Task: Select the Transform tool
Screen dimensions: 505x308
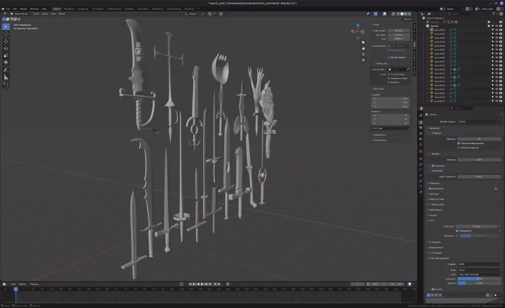Action: point(6,62)
